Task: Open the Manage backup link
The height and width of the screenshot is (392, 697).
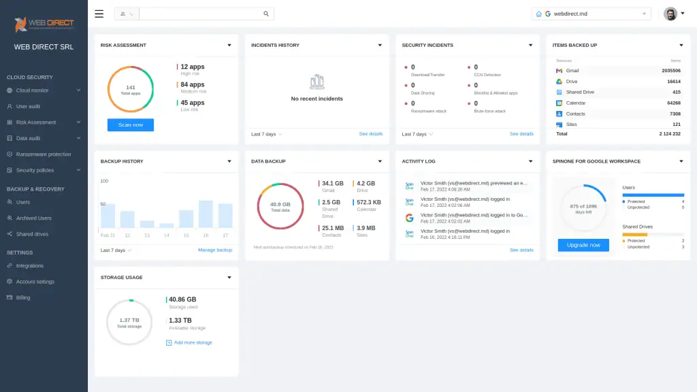Action: 215,250
